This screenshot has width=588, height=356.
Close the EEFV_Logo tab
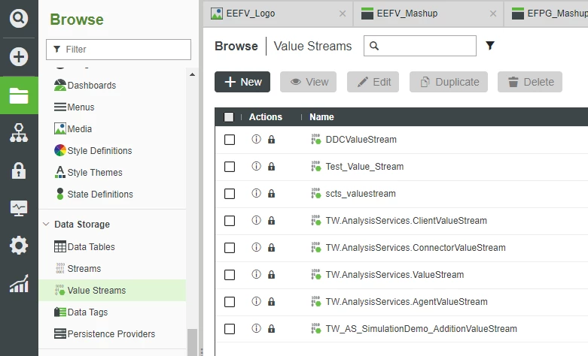click(x=343, y=14)
